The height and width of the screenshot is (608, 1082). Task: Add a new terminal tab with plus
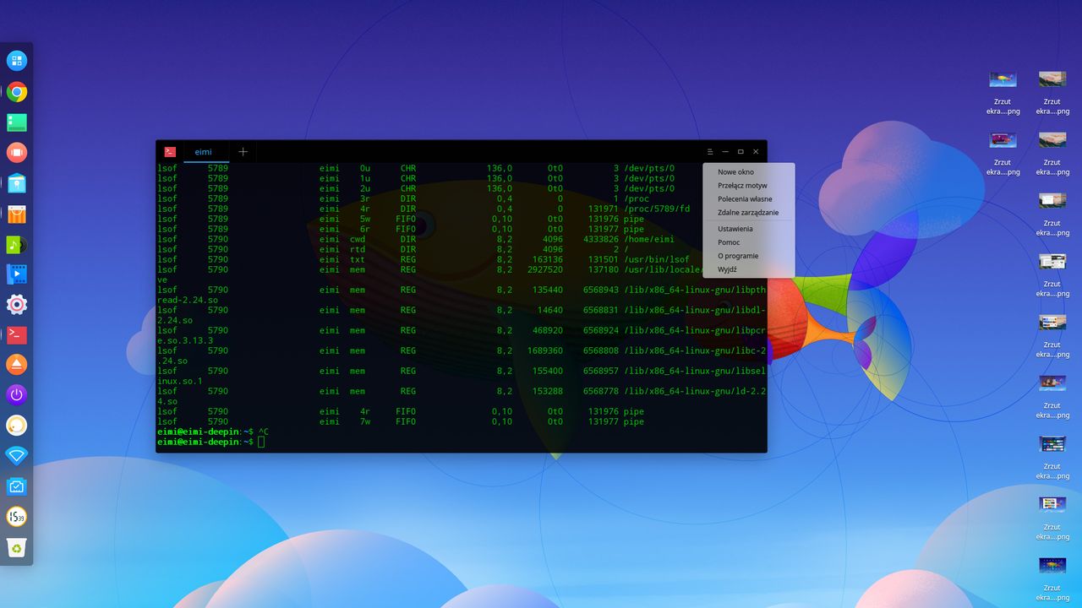(243, 152)
